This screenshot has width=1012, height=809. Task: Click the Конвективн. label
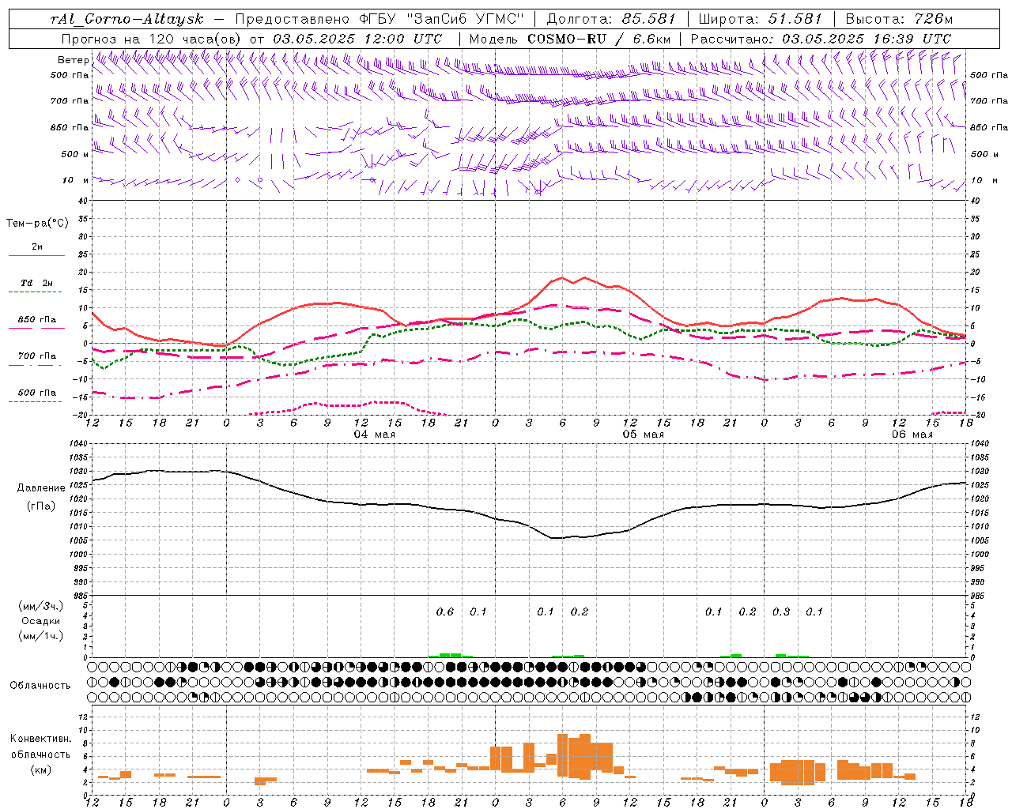tap(40, 739)
